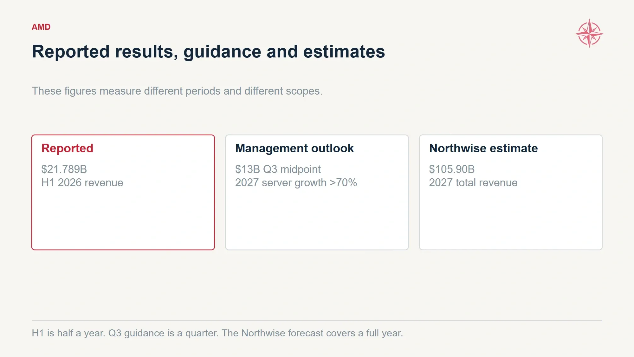Click the 2027 server growth >70% text
Screen dimensions: 634x357
(296, 183)
